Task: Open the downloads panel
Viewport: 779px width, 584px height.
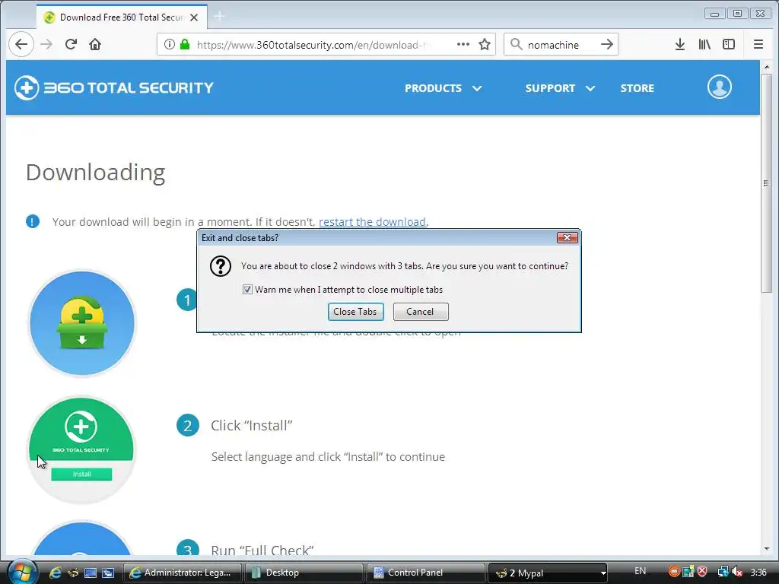Action: [x=680, y=45]
